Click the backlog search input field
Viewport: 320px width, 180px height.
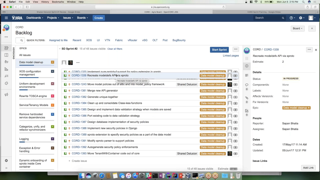point(20,40)
